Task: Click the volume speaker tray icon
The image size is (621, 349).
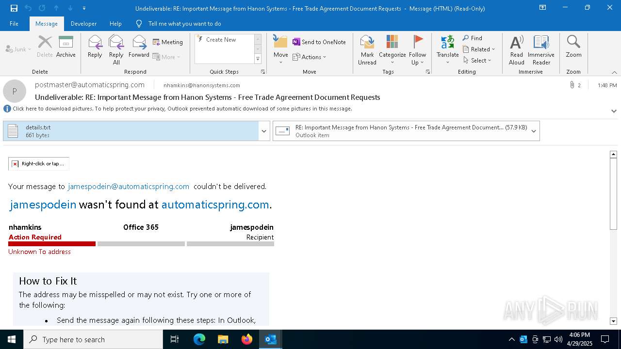Action: [558, 339]
